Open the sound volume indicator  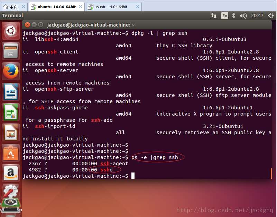243,16
